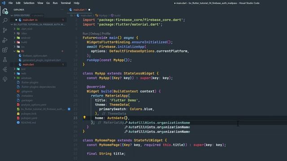Click build in the breadcrumb bar

point(117,16)
